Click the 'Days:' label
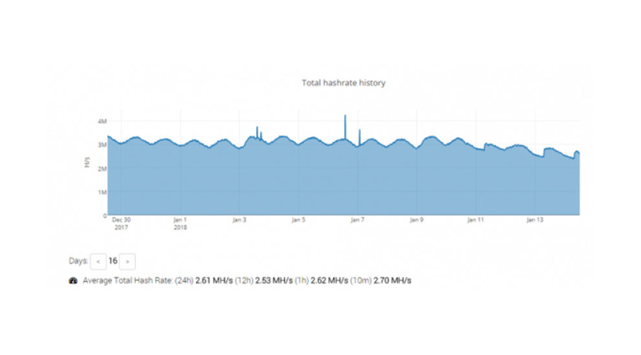641x355 pixels. [x=78, y=261]
